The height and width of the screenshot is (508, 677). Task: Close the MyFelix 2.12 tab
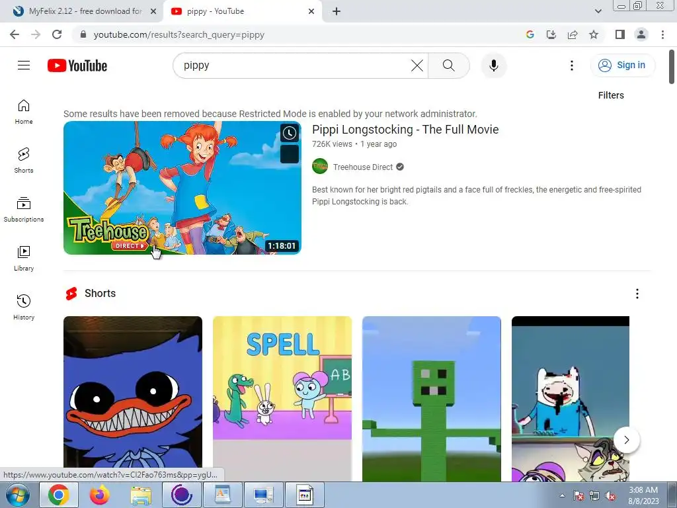pyautogui.click(x=153, y=11)
